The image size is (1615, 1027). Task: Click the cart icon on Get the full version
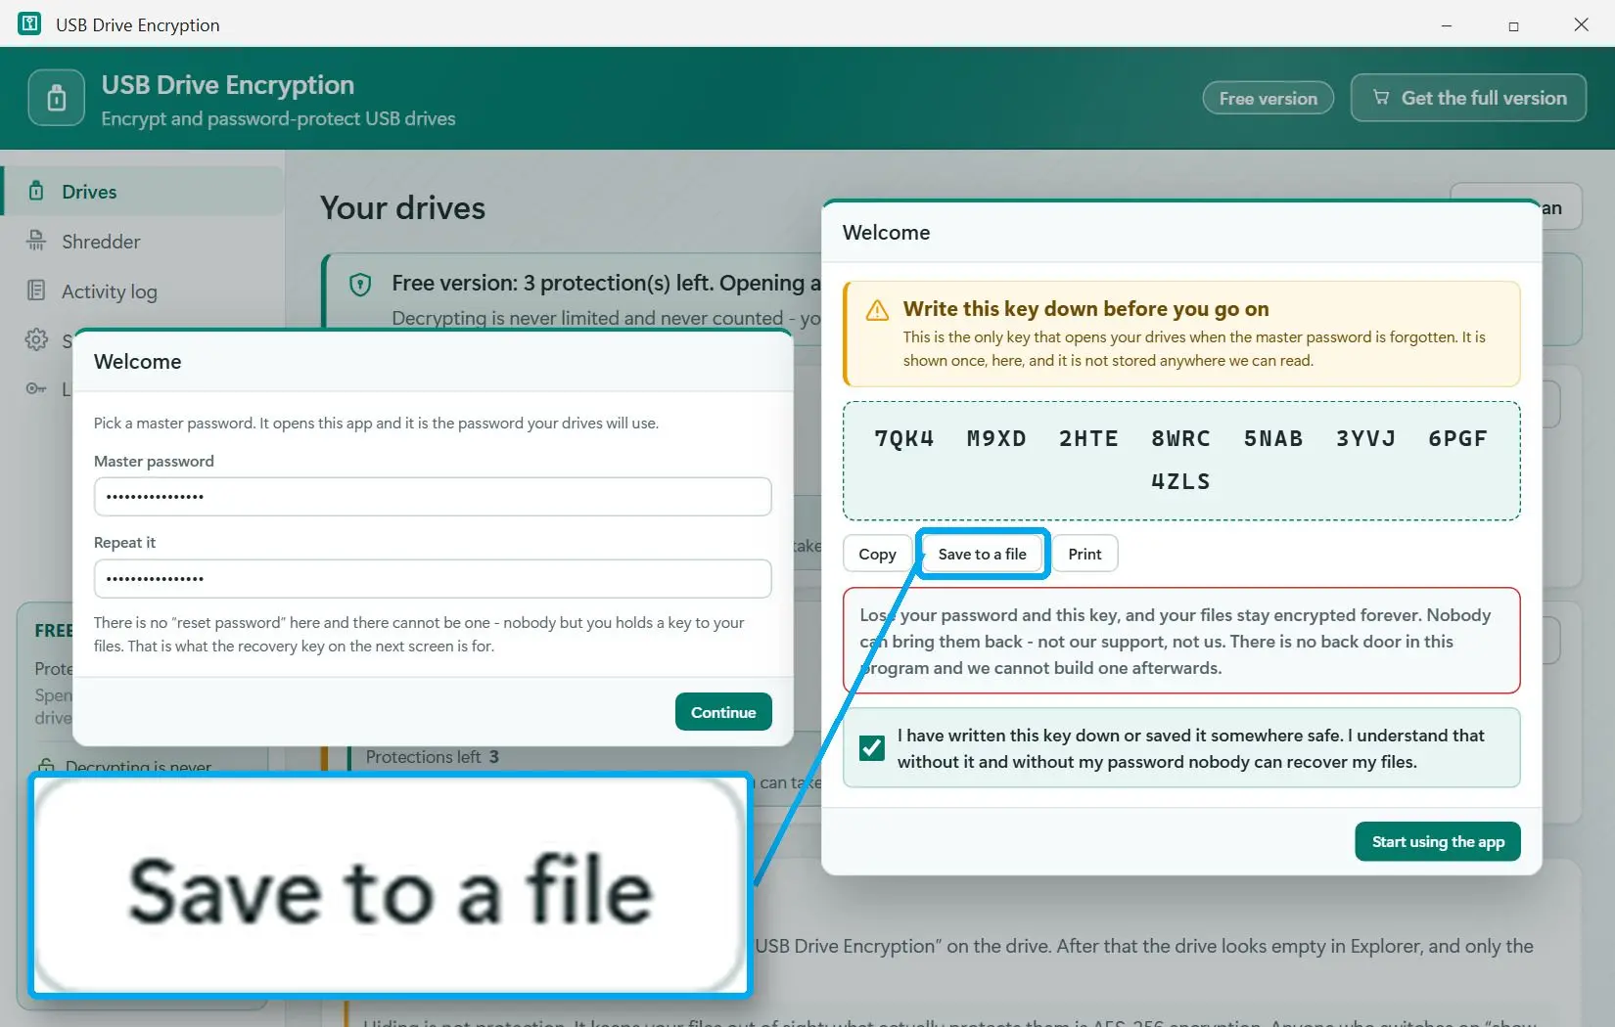click(1381, 98)
